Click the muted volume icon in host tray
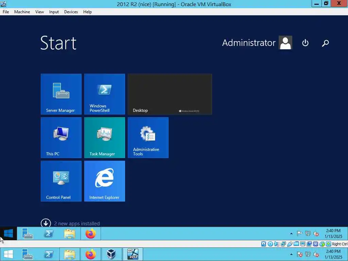 coord(316,254)
